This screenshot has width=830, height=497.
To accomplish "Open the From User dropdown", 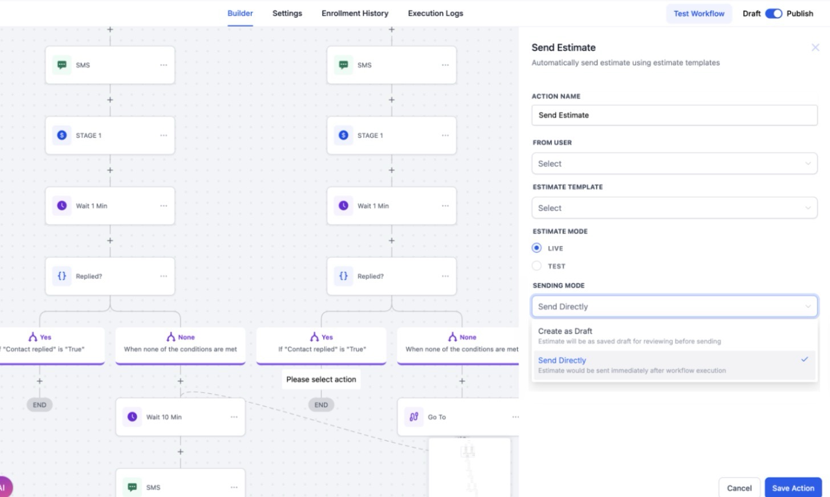I will (x=674, y=164).
